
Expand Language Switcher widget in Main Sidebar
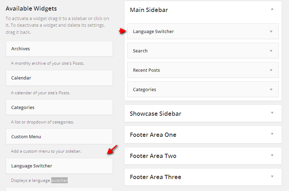tap(271, 31)
